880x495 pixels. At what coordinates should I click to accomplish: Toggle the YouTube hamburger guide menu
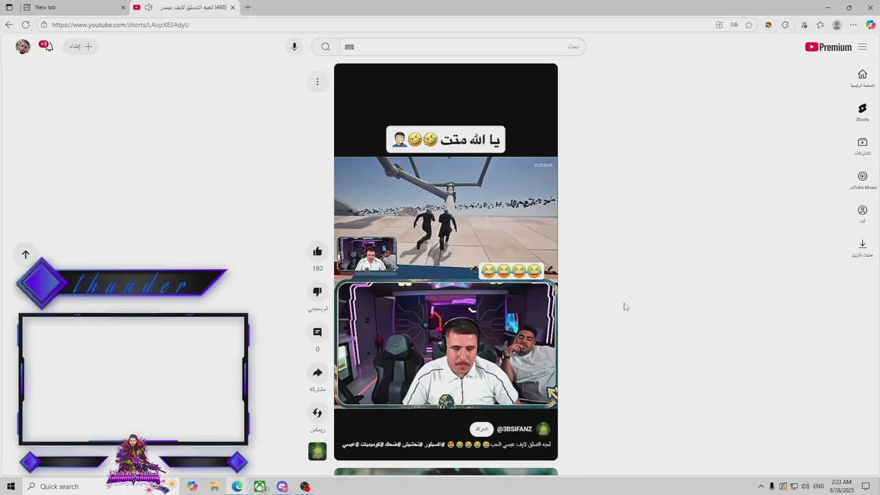[863, 47]
